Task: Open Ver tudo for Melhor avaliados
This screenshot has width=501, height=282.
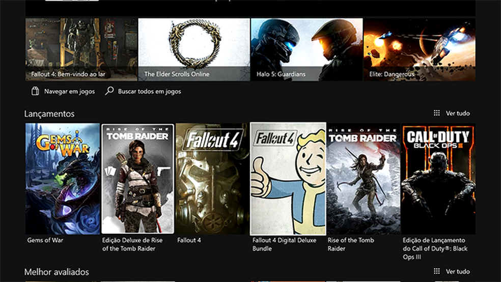Action: click(x=458, y=271)
